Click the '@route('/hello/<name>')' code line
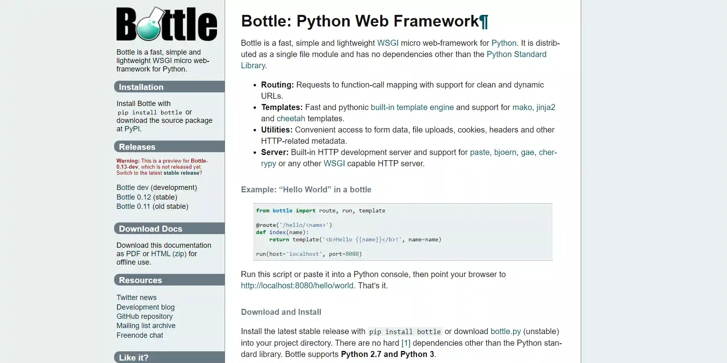 pos(294,225)
